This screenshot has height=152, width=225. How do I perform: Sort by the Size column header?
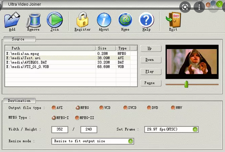point(106,48)
